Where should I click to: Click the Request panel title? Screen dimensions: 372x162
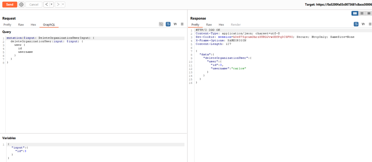[9, 18]
